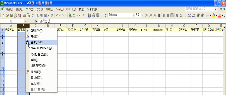Toggle italic formatting (가)
The image size is (226, 95).
pos(151,15)
